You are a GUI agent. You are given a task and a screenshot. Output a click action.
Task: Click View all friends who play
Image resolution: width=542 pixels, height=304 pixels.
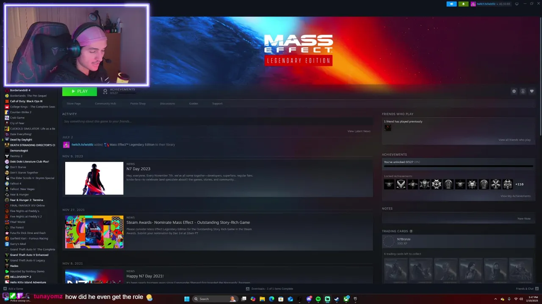coord(514,140)
